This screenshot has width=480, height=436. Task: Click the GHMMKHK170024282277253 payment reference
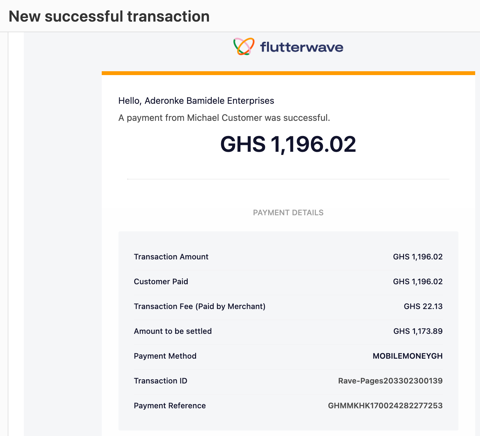385,406
